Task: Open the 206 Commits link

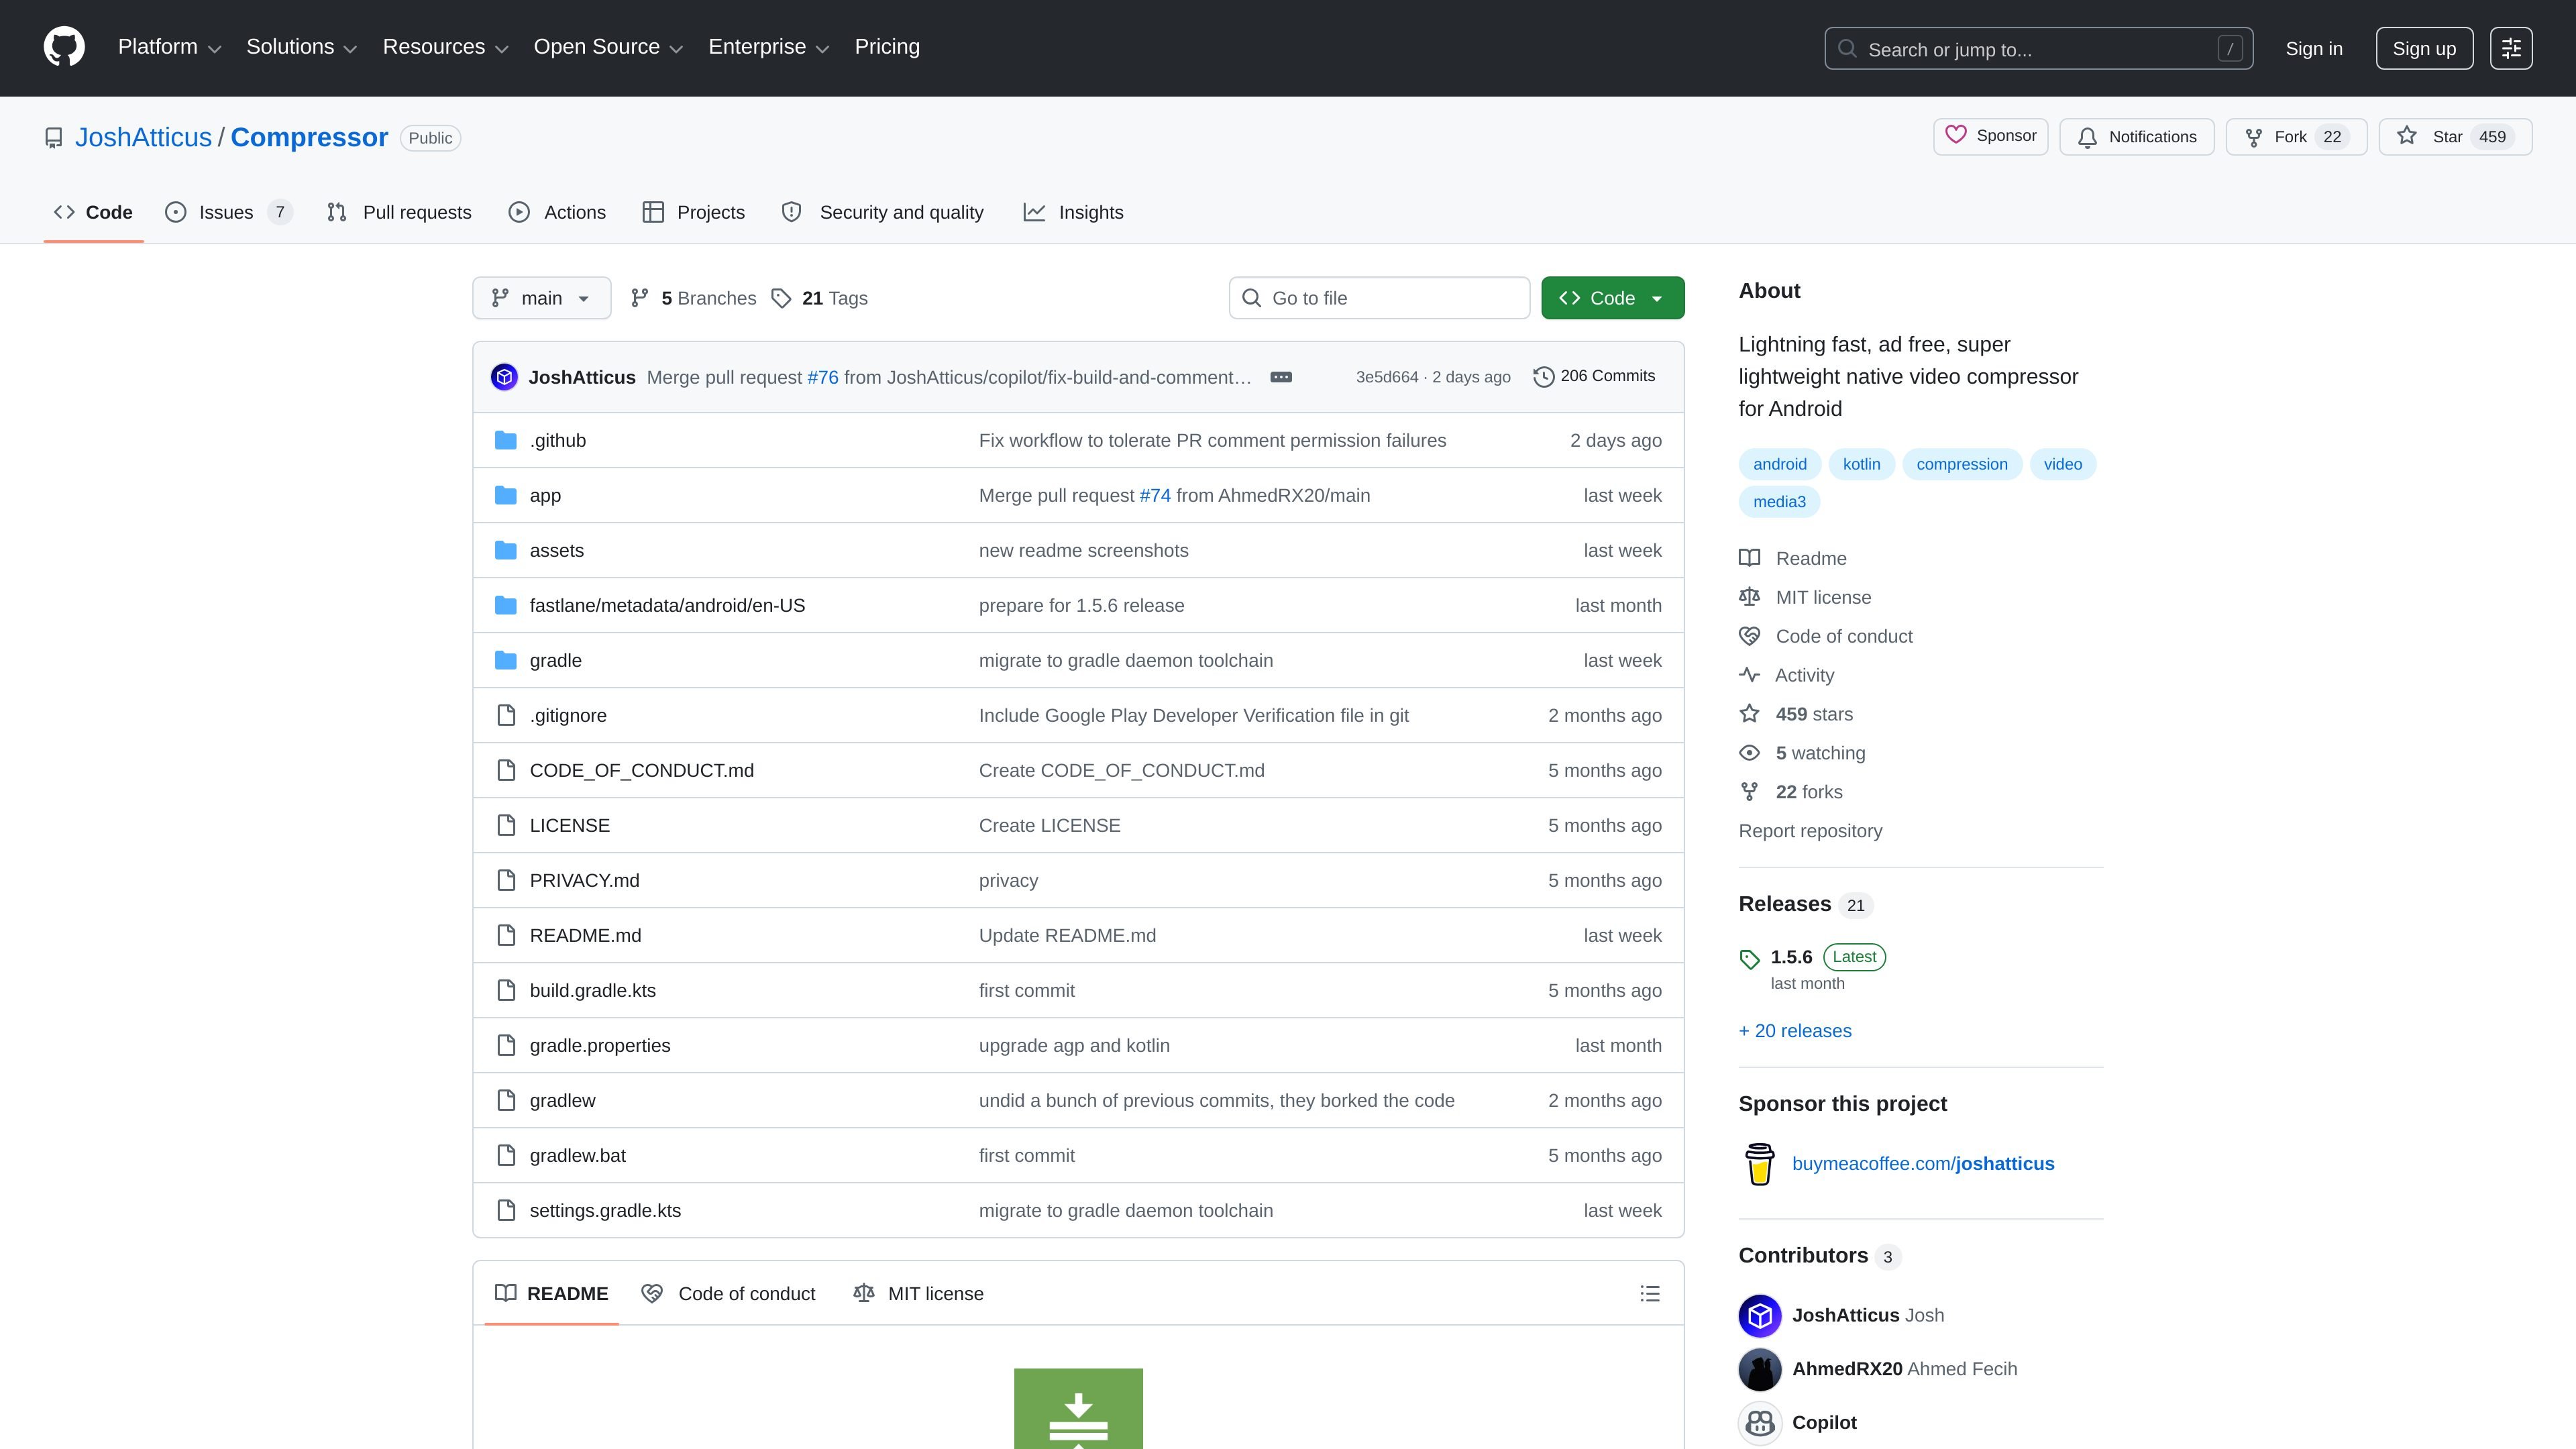Action: 1594,376
